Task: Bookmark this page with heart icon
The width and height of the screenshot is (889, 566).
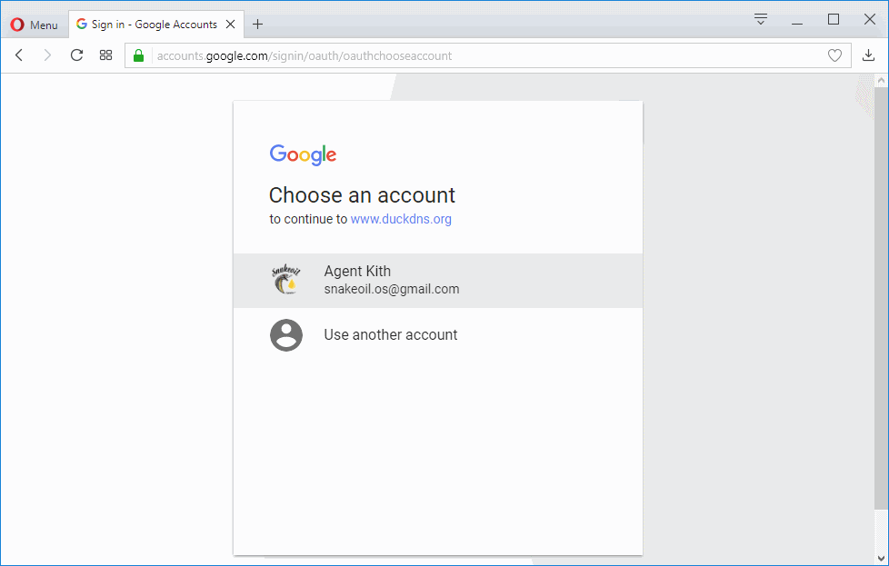Action: point(834,55)
